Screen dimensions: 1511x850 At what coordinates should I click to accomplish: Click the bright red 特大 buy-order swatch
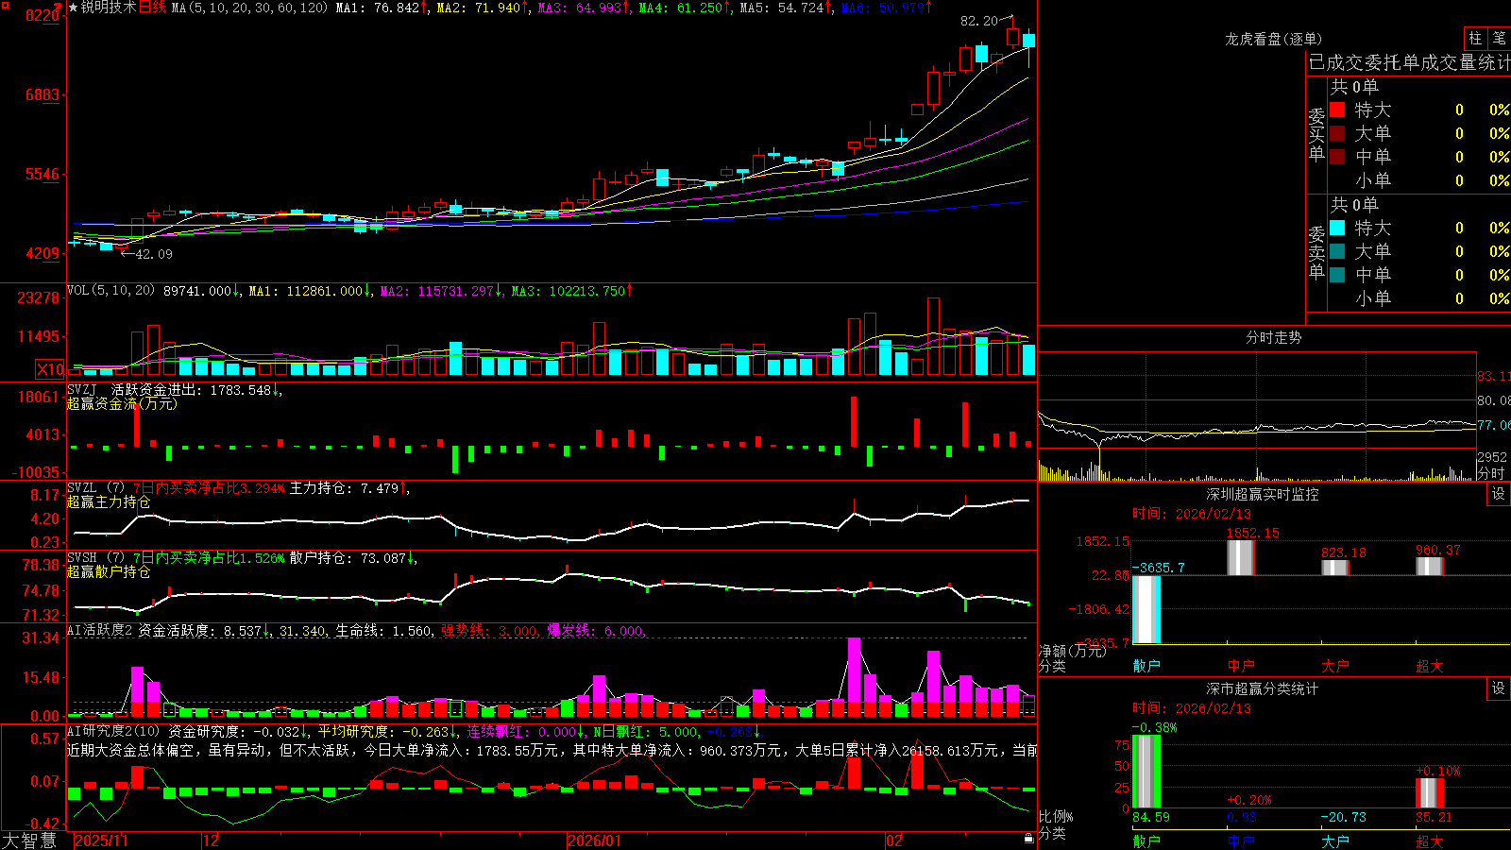click(x=1337, y=110)
